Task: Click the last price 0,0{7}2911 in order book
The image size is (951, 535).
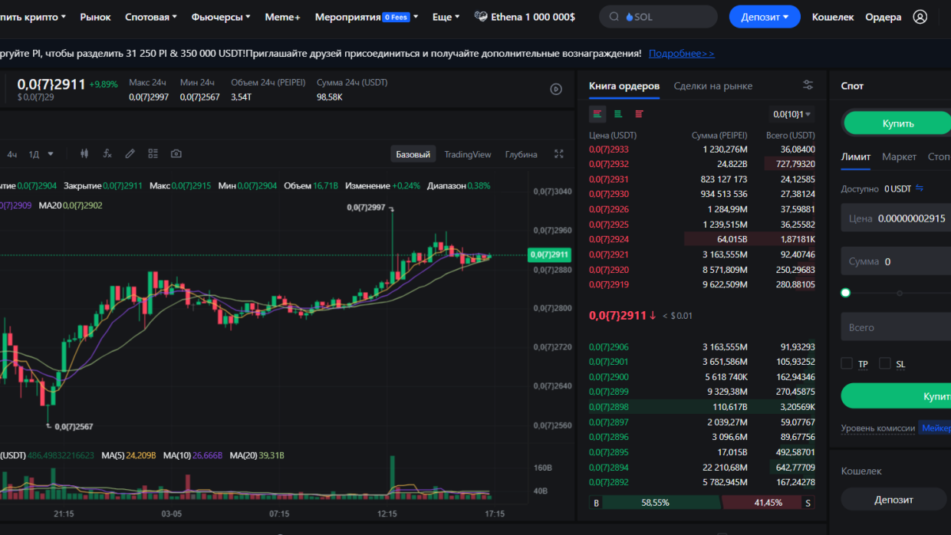Action: [x=617, y=315]
